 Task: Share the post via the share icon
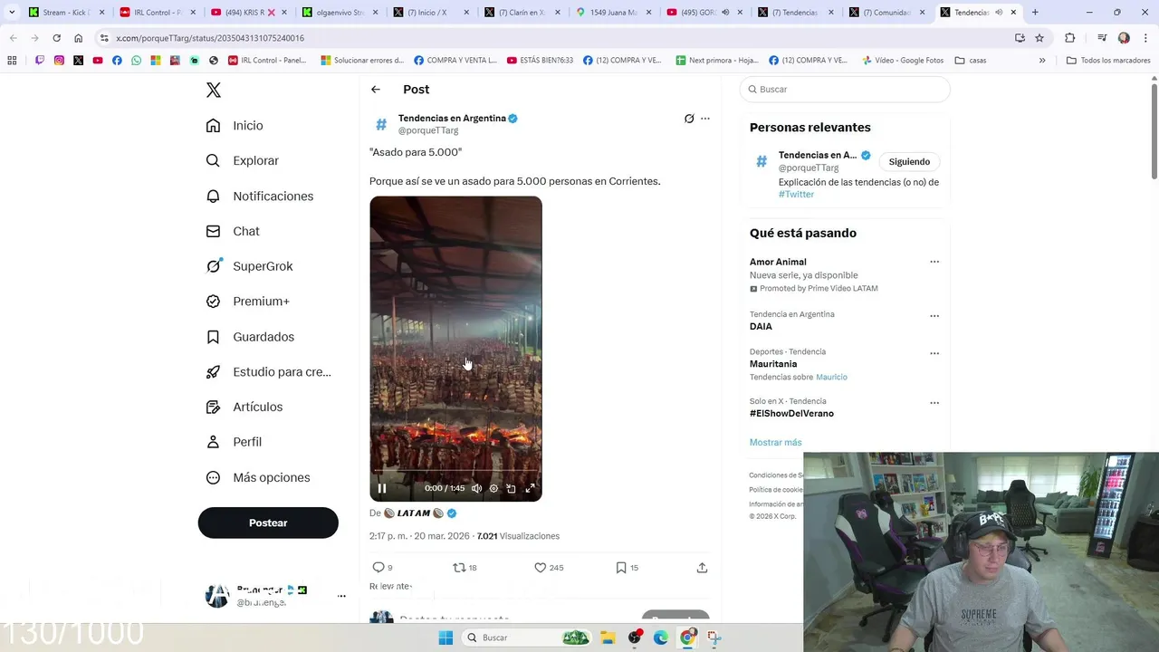pyautogui.click(x=702, y=568)
